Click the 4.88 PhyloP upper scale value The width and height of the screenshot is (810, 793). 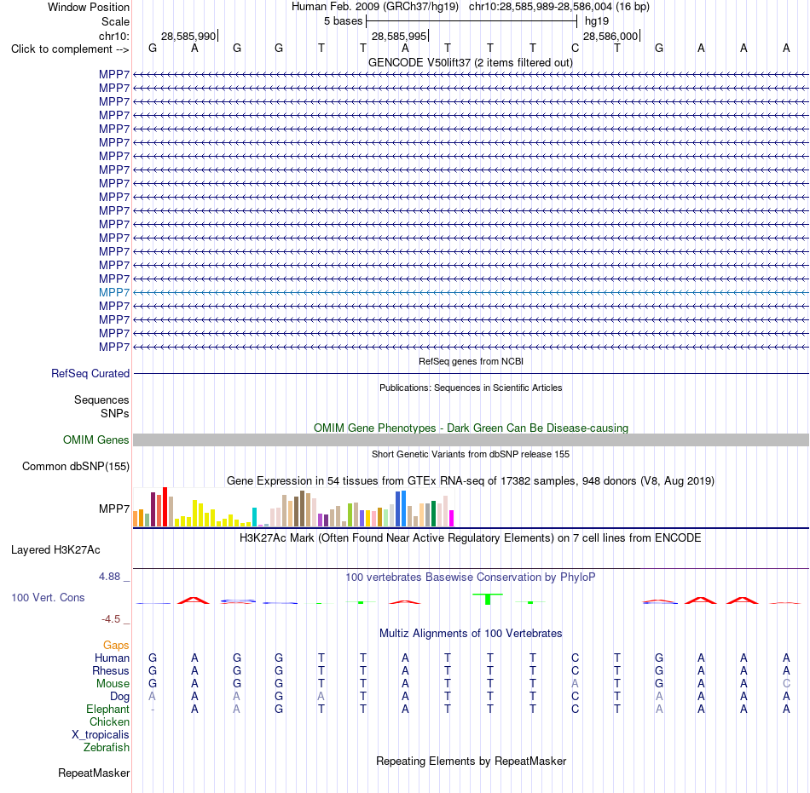[110, 577]
